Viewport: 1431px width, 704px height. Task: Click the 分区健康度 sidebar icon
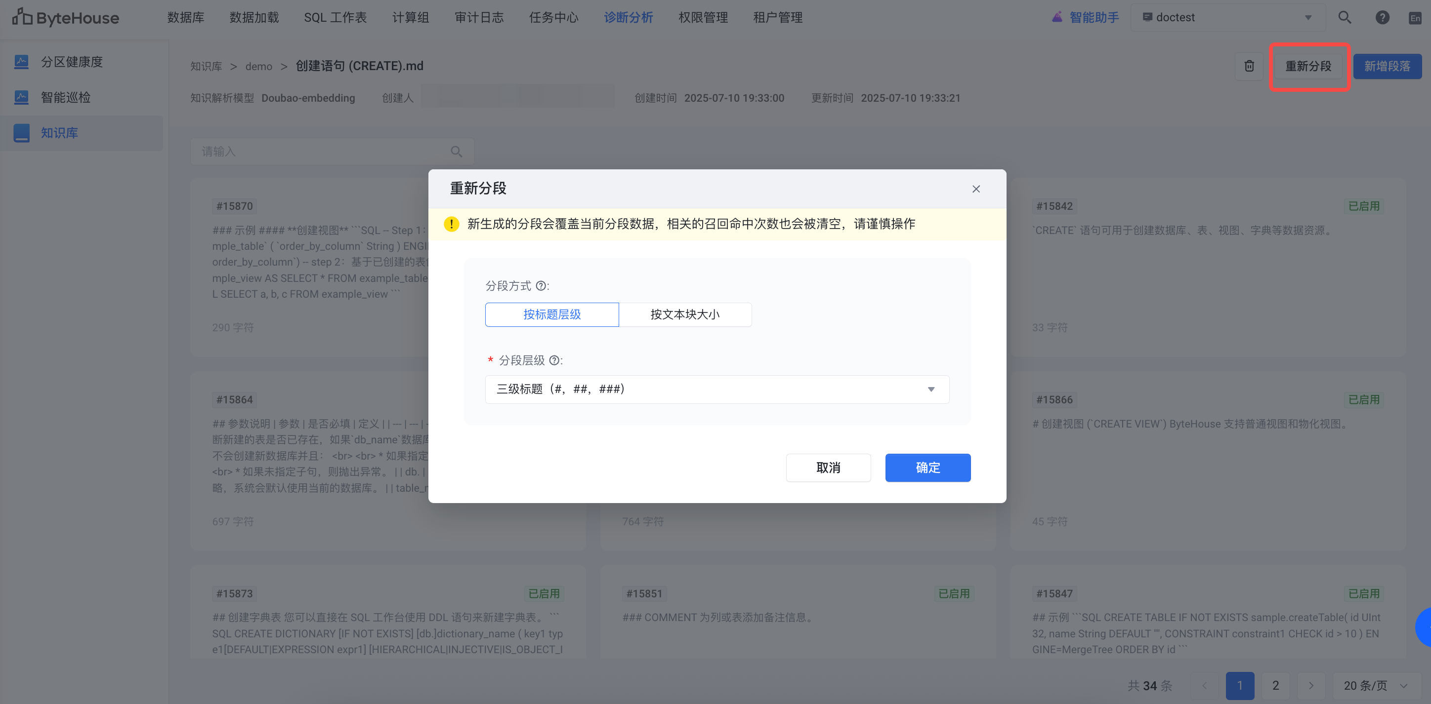22,62
